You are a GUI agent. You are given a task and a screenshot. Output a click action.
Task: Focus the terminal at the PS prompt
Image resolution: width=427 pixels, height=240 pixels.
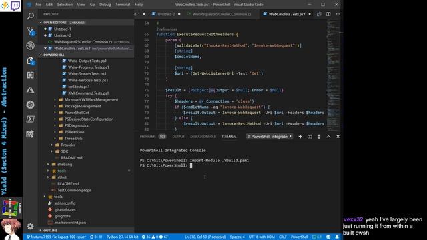tap(191, 165)
